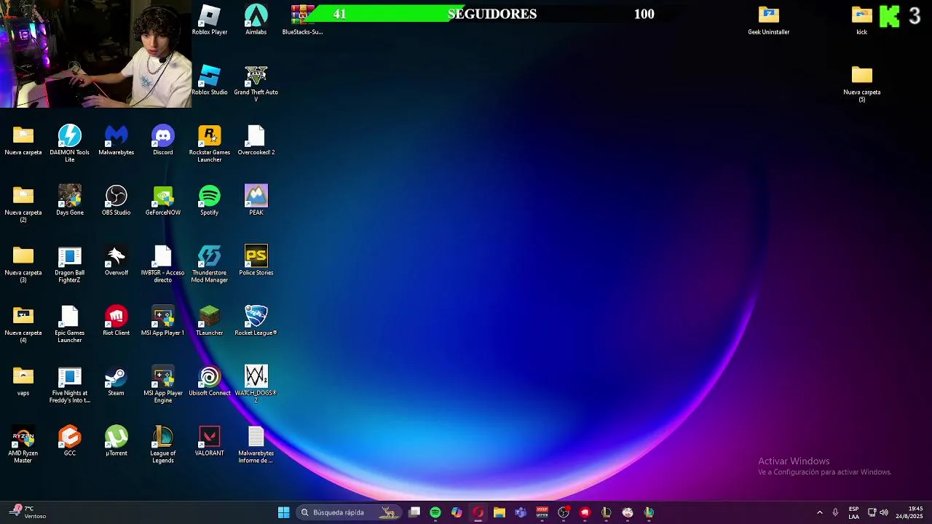Select the League of Legends desktop icon
Screen dimensions: 932x524
163,445
